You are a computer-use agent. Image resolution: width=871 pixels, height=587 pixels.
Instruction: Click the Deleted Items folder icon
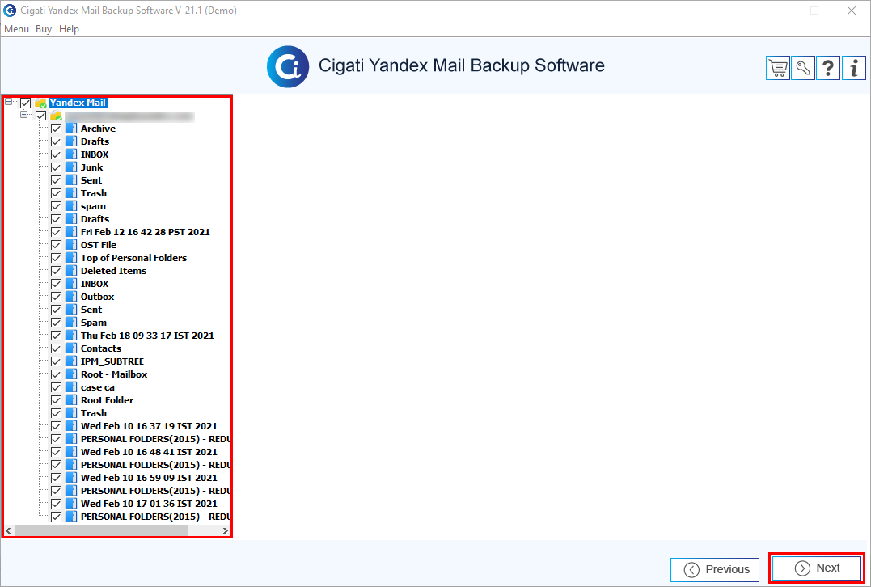[71, 271]
